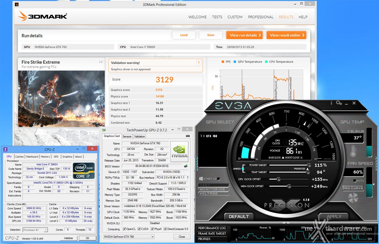Select GTX 760 in the GPU Select list
Image resolution: width=379 pixels, height=244 pixels.
tap(209, 136)
